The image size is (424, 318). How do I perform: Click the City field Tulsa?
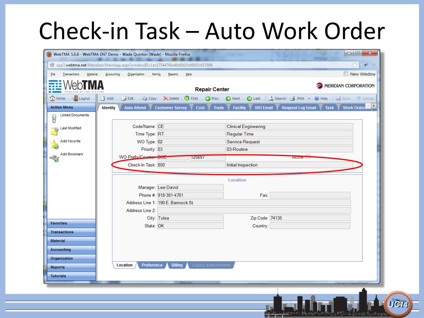coord(190,218)
